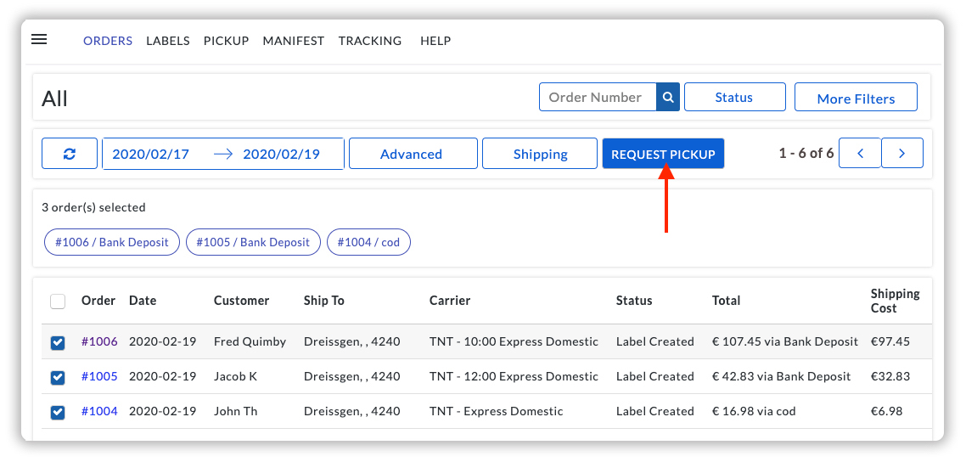Image resolution: width=966 pixels, height=462 pixels.
Task: Click the Order column header
Action: click(98, 301)
